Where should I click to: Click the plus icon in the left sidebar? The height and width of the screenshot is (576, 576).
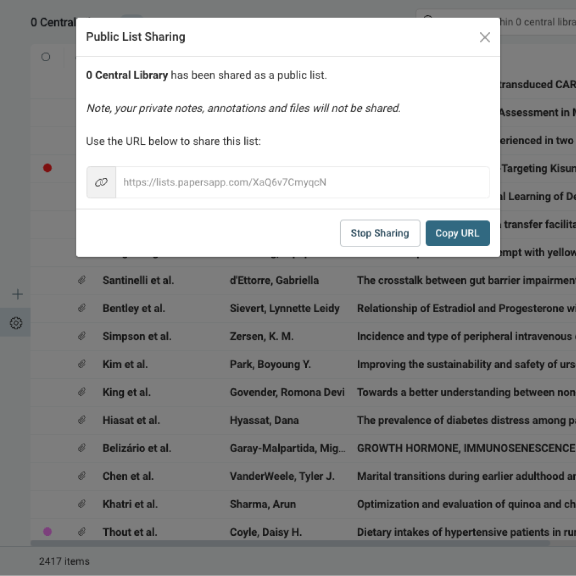coord(17,294)
